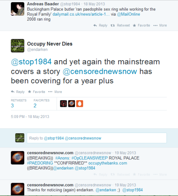Open Andreas Baader's profile picture
This screenshot has height=196, width=178.
pos(17,9)
